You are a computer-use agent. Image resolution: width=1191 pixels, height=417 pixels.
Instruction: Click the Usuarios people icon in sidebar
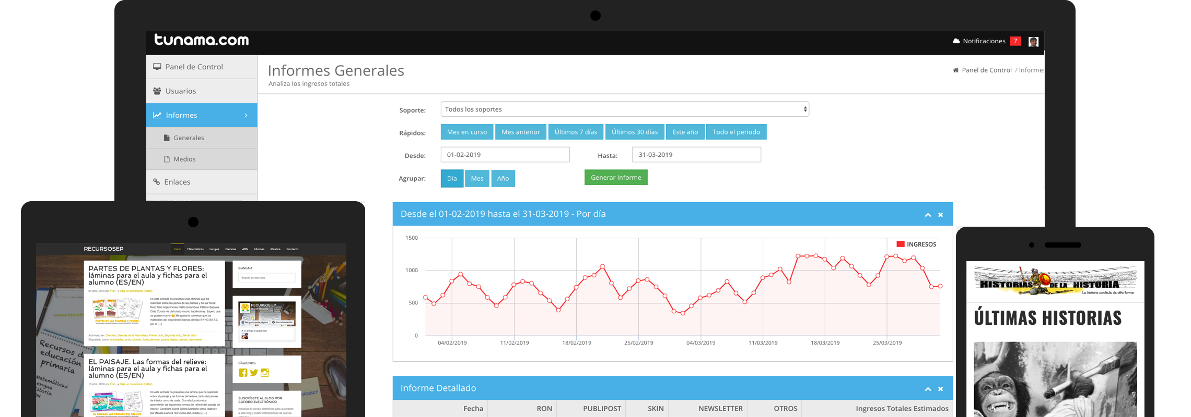pyautogui.click(x=157, y=91)
